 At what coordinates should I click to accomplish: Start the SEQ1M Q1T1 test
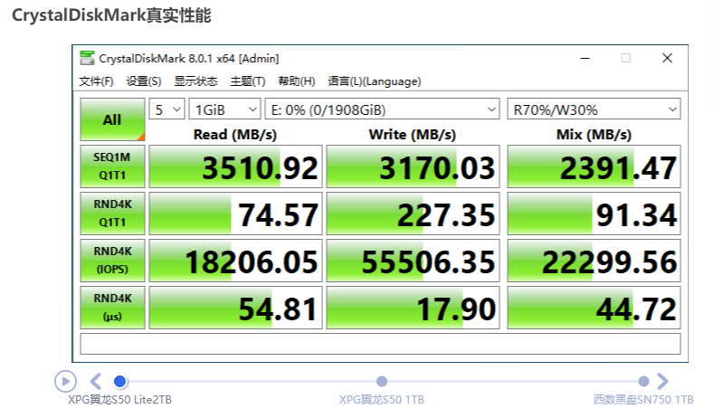click(x=112, y=166)
